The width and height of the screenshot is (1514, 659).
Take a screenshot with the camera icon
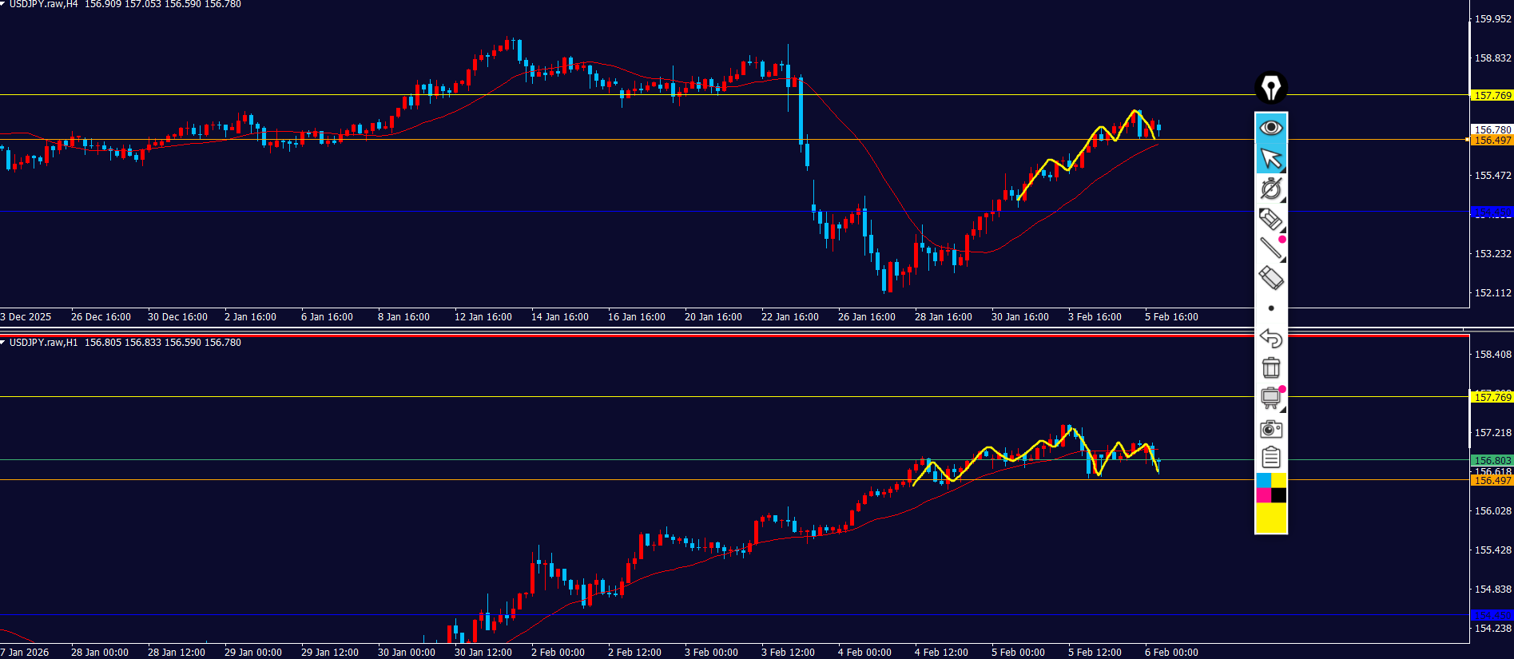[x=1270, y=429]
